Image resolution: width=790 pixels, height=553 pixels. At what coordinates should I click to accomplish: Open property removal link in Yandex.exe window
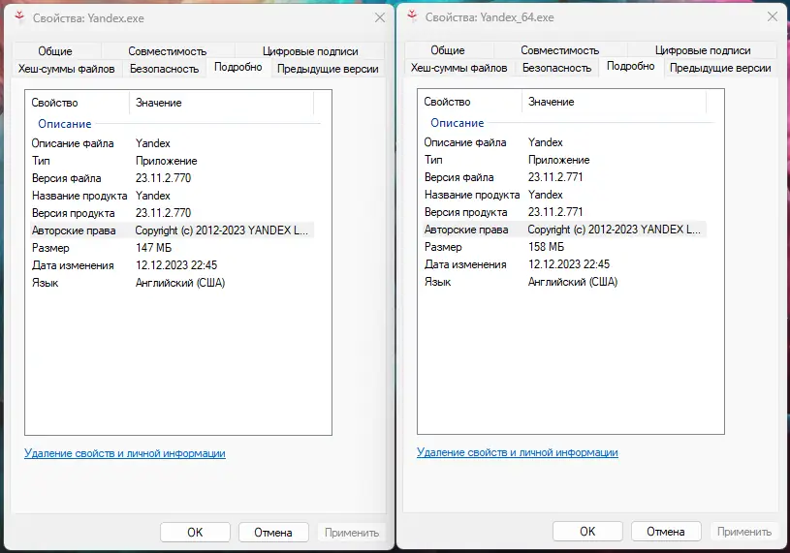[x=124, y=453]
